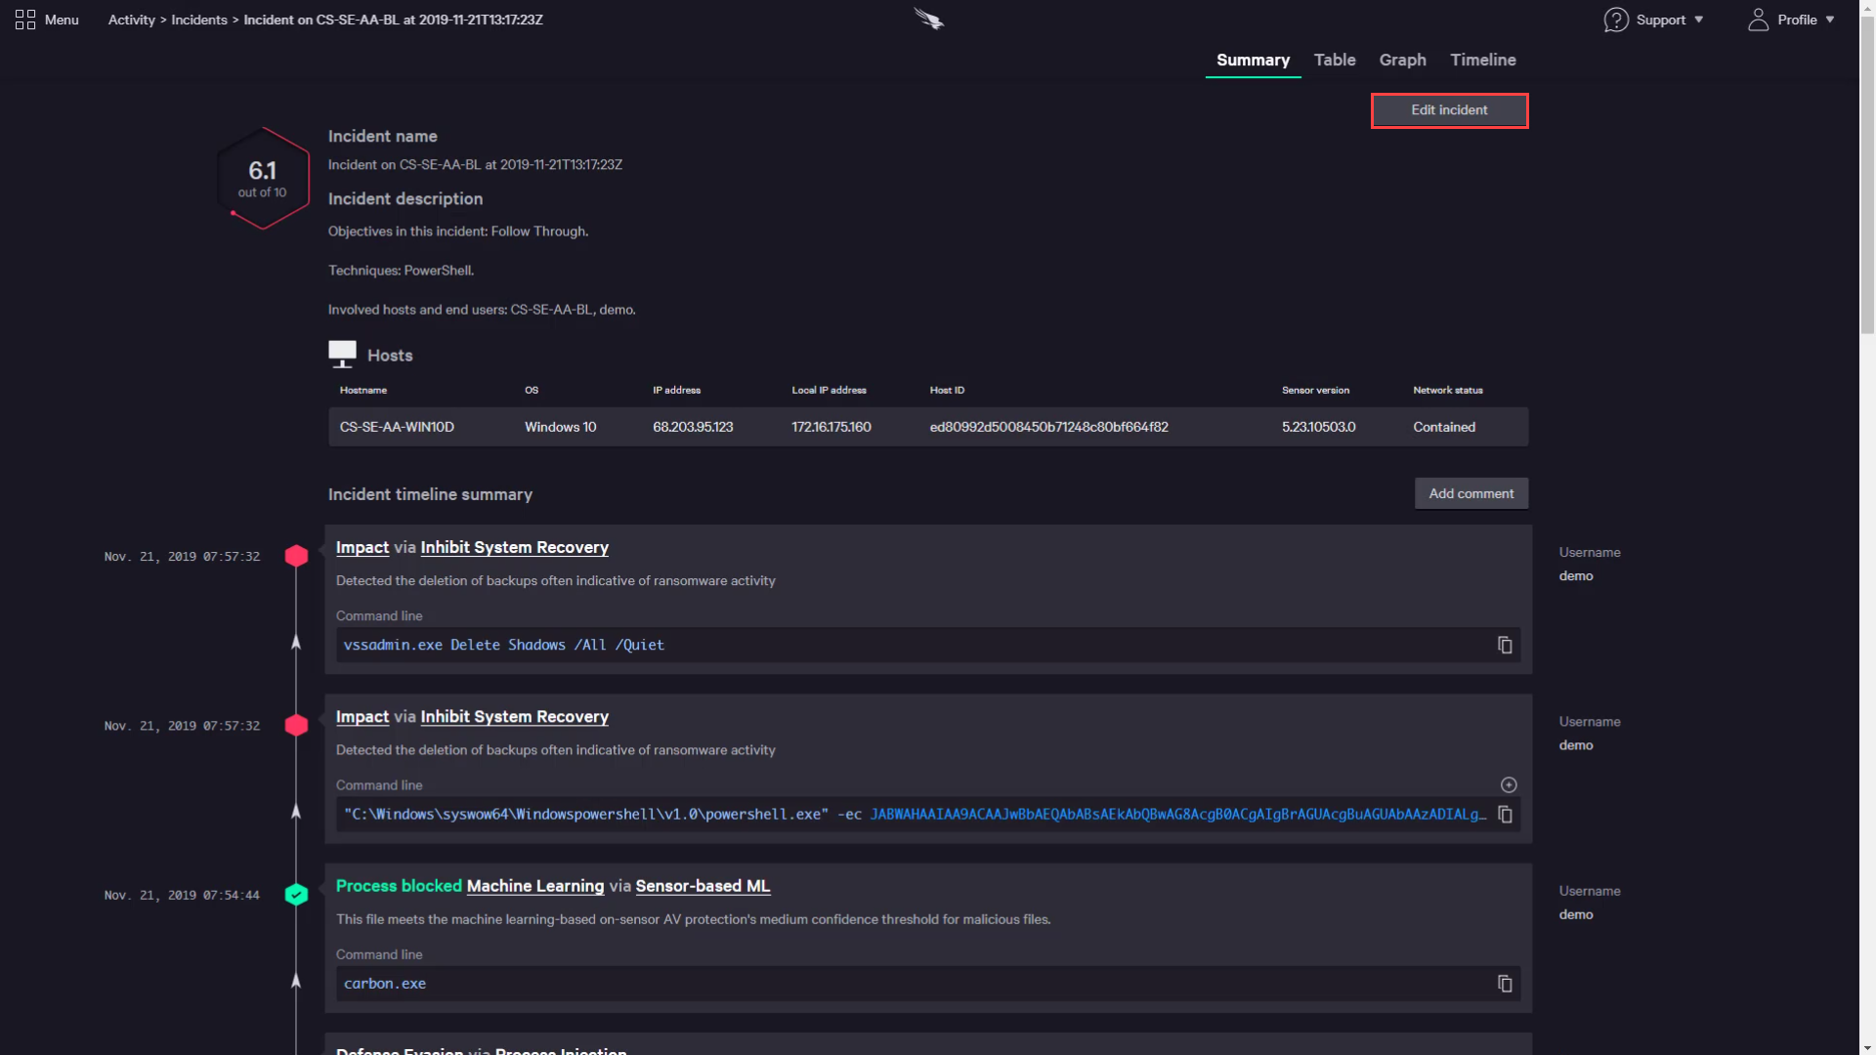This screenshot has height=1055, width=1876.
Task: Switch to the Graph tab
Action: 1402,60
